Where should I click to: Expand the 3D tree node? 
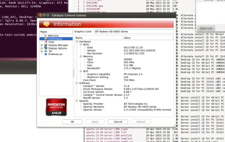click(x=42, y=51)
